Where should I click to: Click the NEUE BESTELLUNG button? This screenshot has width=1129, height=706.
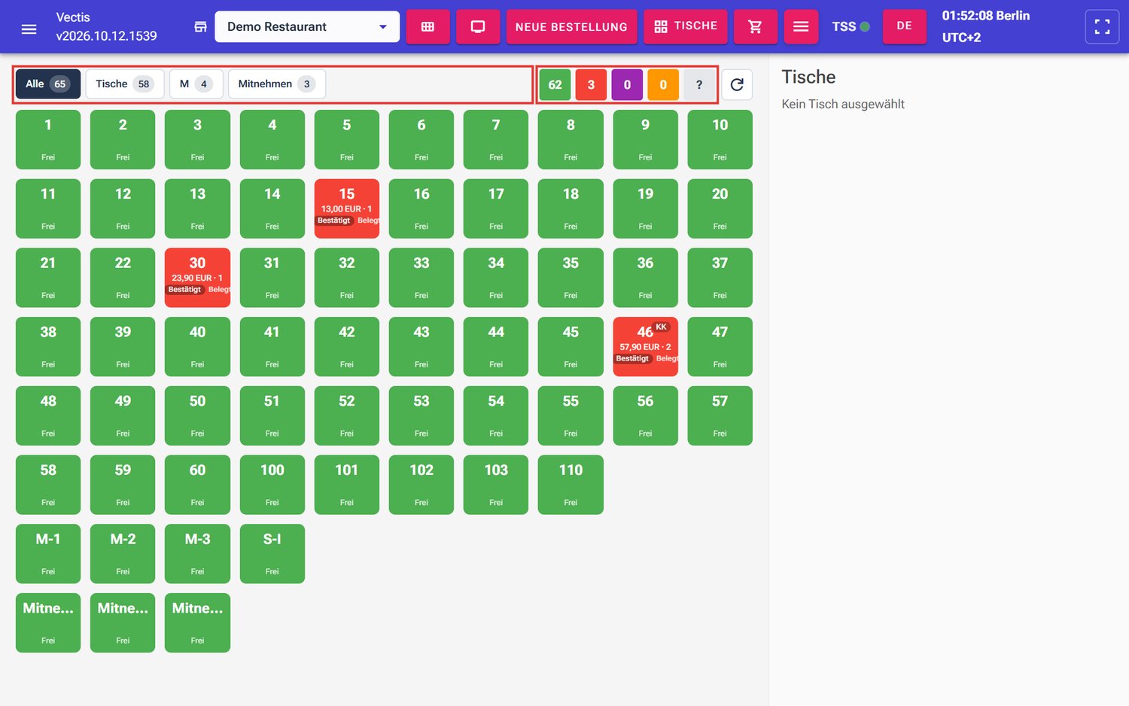click(571, 27)
